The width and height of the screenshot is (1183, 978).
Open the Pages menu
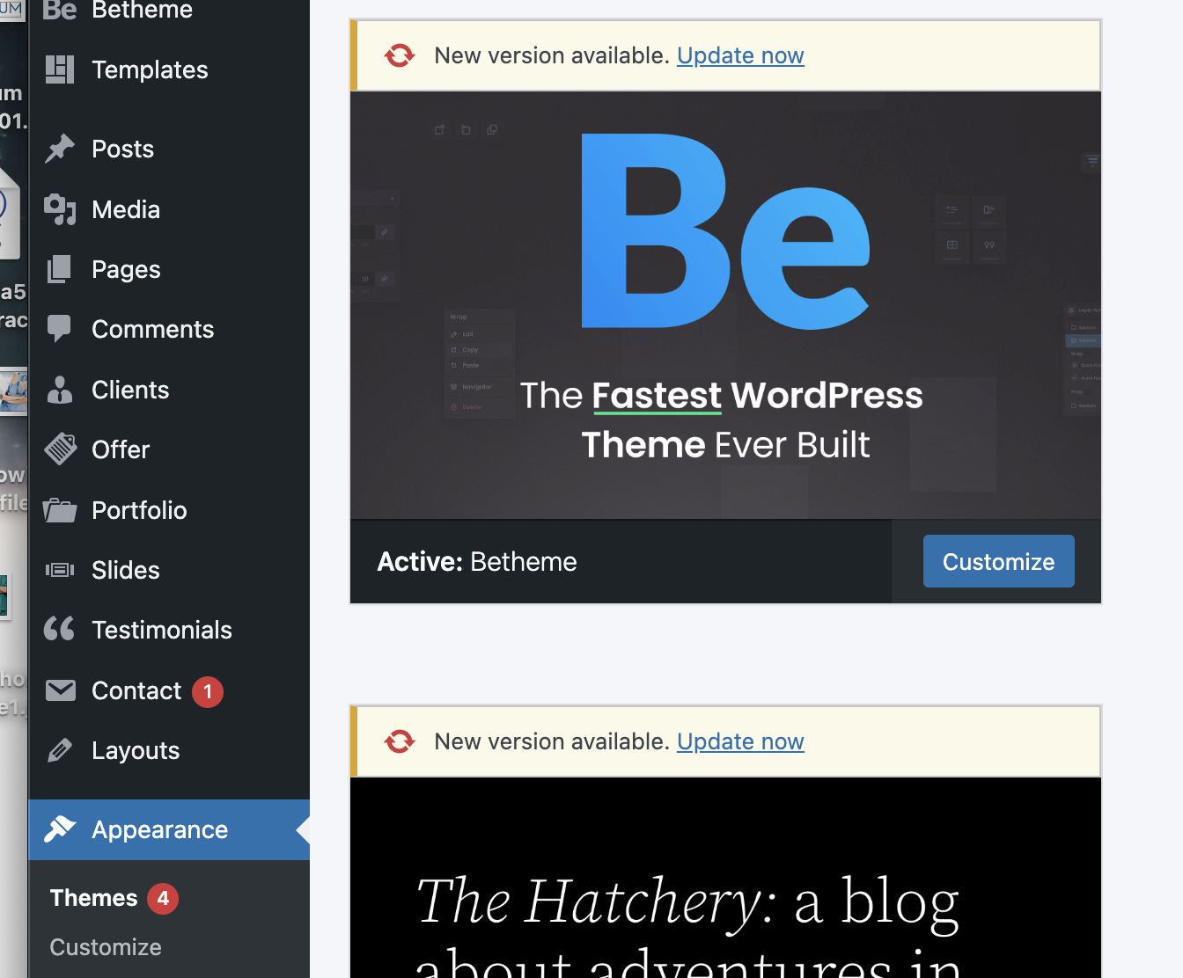point(169,269)
